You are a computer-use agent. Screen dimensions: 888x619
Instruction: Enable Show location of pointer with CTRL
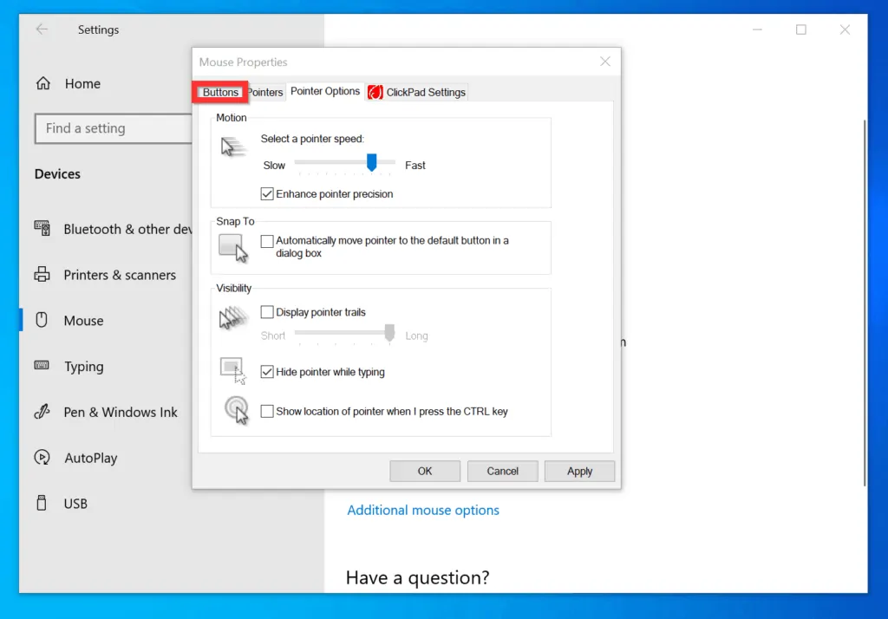coord(267,412)
